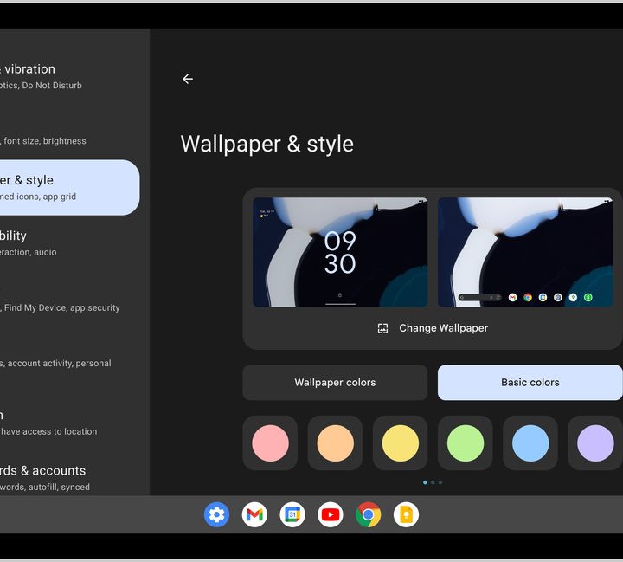Open Google Keep from the taskbar

pyautogui.click(x=406, y=515)
